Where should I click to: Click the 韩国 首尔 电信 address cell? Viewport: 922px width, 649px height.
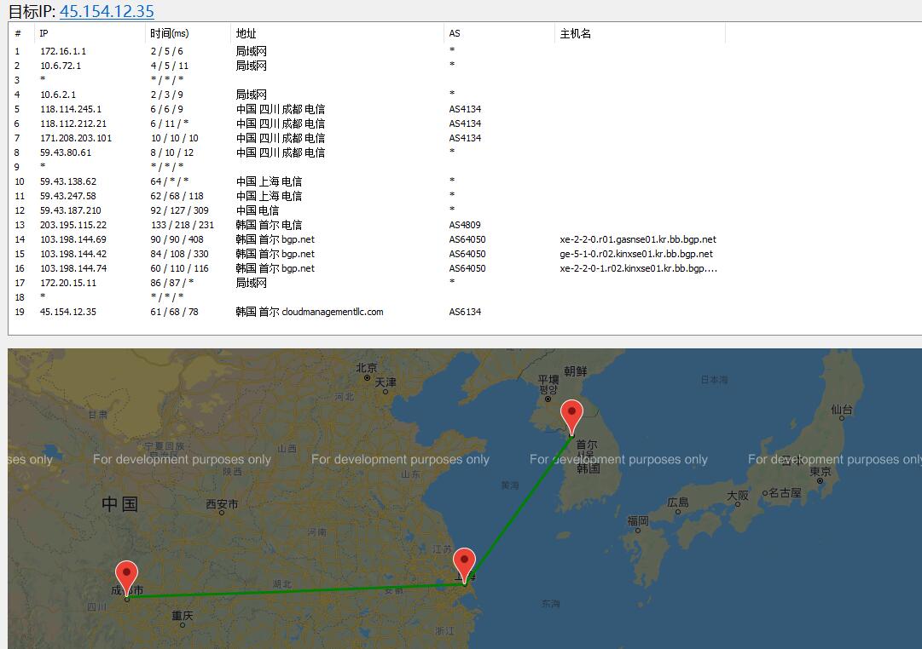pyautogui.click(x=269, y=225)
